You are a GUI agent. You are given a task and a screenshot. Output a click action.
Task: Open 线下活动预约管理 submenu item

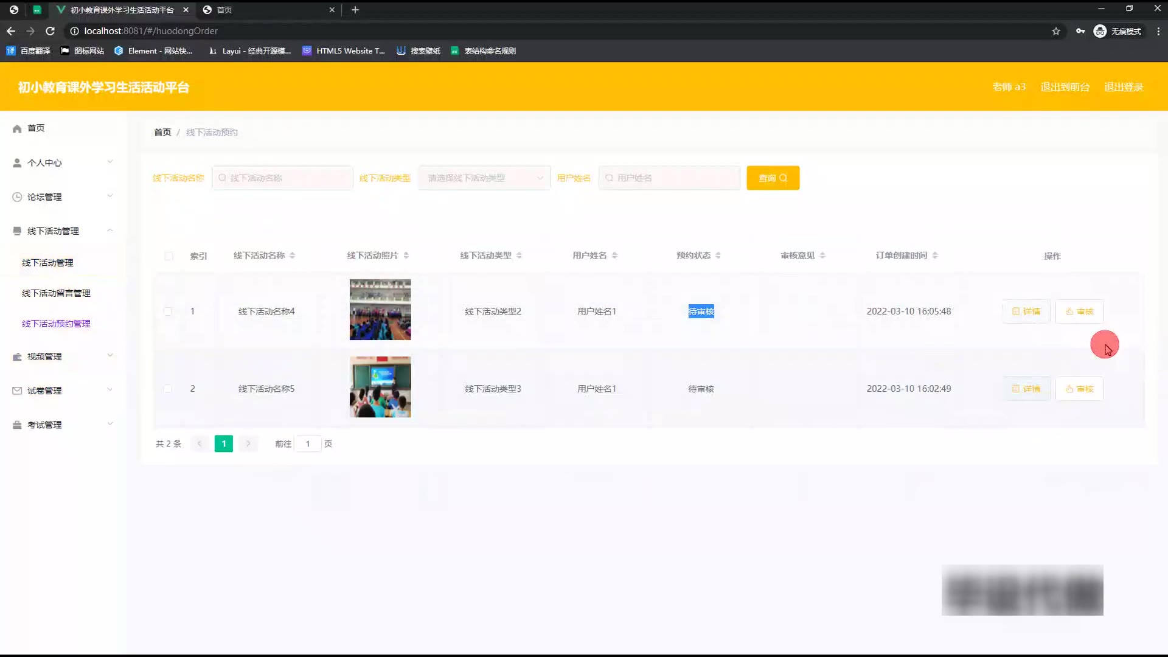[x=56, y=324]
